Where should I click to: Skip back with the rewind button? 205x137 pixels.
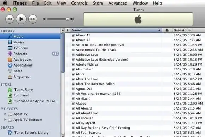point(10,19)
